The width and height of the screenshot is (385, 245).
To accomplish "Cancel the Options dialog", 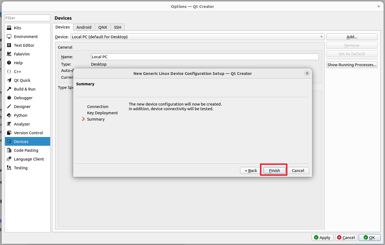I will coord(346,238).
